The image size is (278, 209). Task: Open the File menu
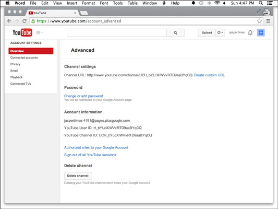(x=33, y=3)
